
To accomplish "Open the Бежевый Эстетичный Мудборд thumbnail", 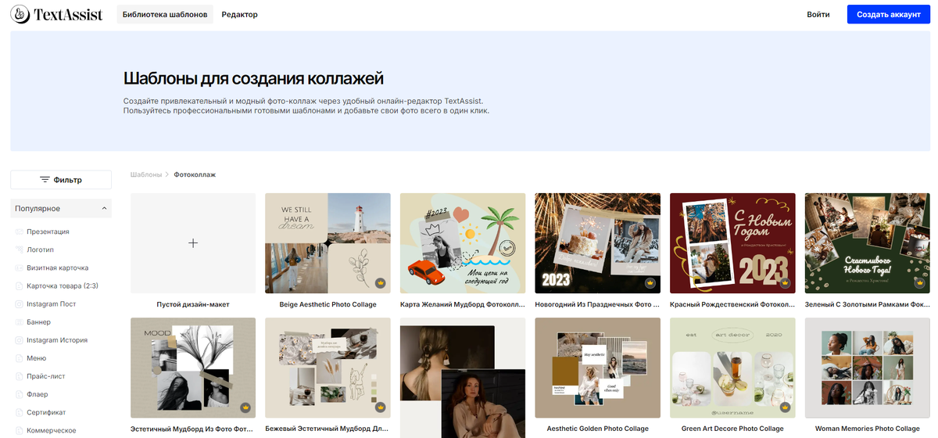I will tap(328, 368).
